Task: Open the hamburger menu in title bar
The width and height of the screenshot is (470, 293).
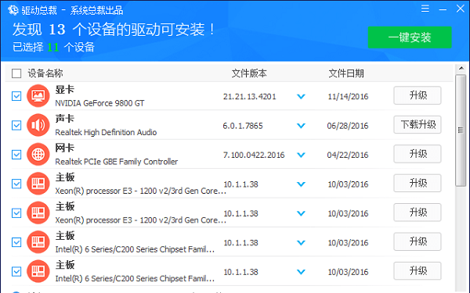Action: click(425, 9)
